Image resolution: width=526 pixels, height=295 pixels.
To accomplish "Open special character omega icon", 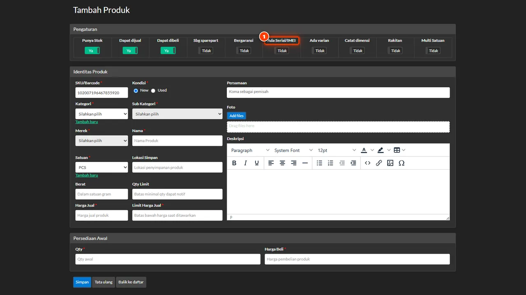I will pos(401,163).
